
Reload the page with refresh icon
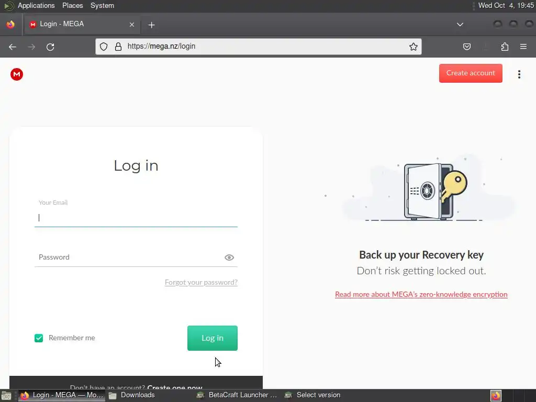[50, 47]
